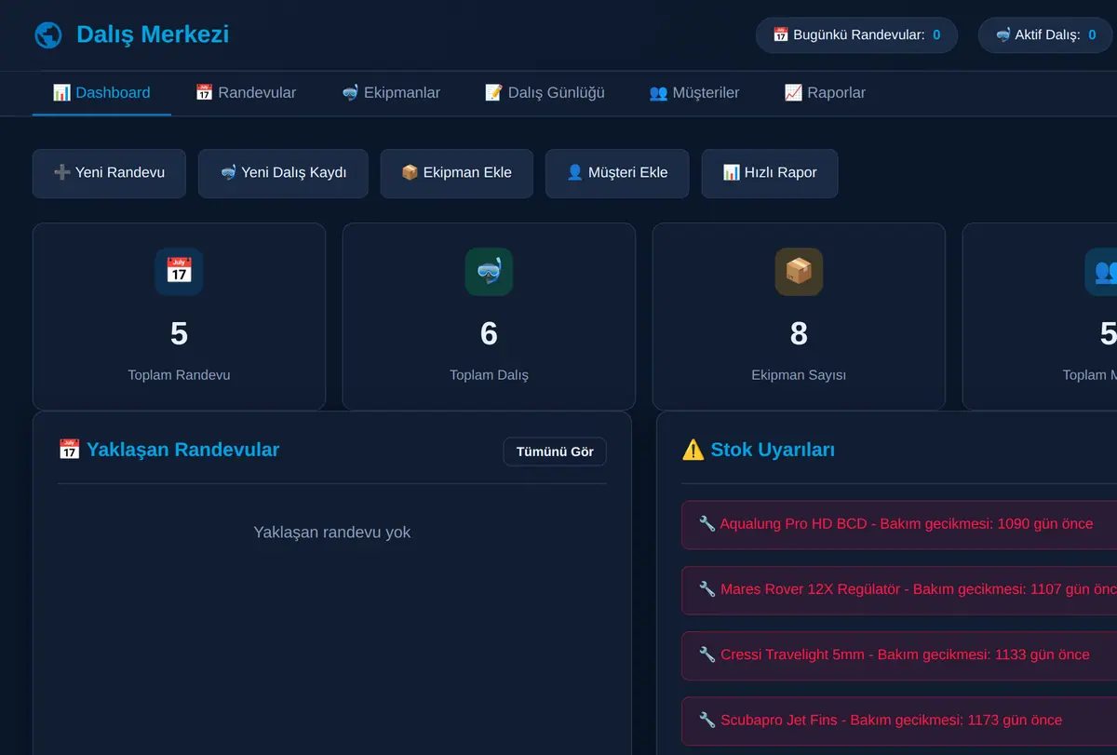The height and width of the screenshot is (755, 1117).
Task: Click Tümünü Gör in Yaklaşan Randevular
Action: [555, 452]
